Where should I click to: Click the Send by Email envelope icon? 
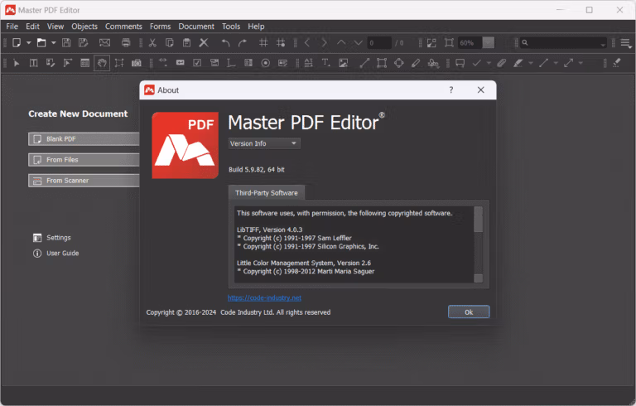coord(104,42)
